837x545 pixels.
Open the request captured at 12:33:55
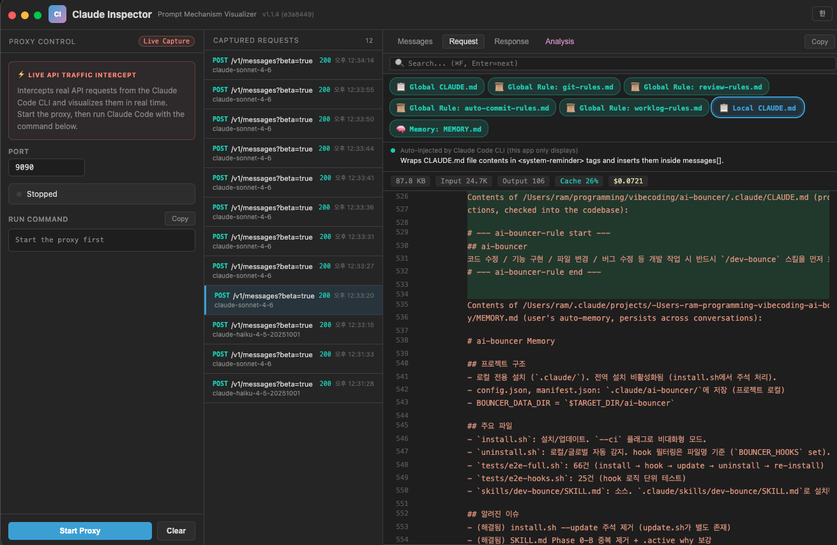point(293,95)
